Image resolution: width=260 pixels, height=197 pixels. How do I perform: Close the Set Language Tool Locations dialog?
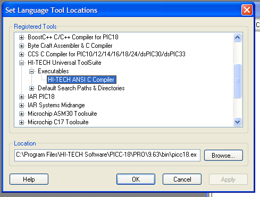click(247, 10)
